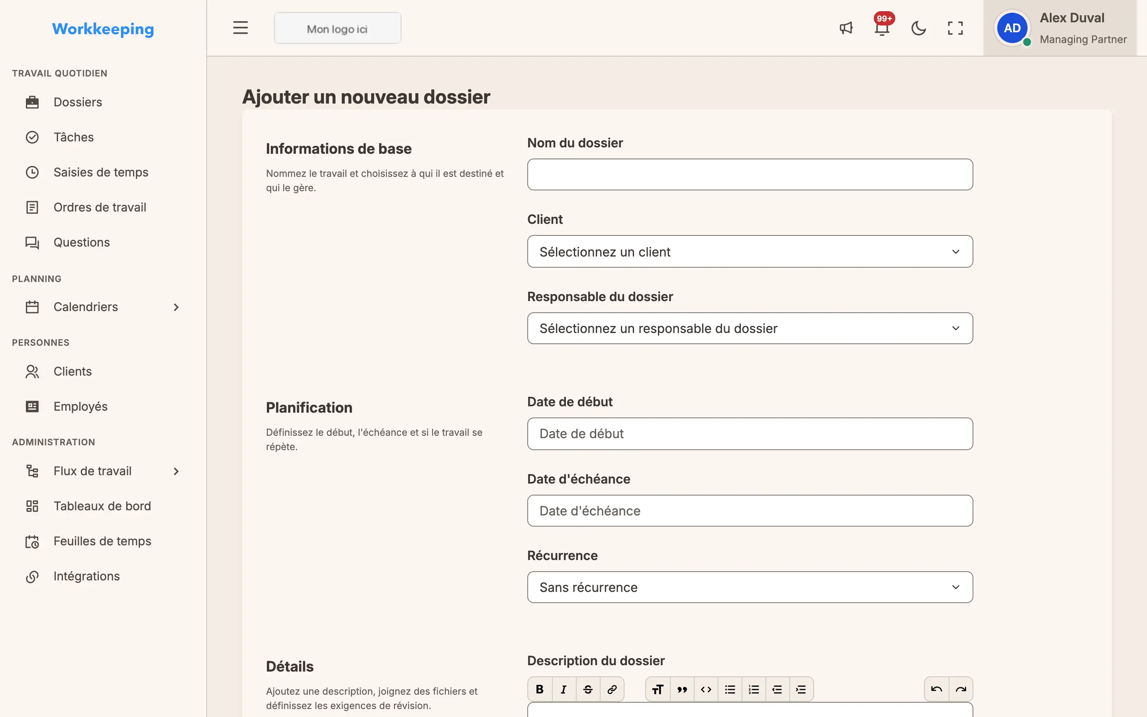Create a bulleted list
Screen dimensions: 1147x717
[x=730, y=689]
